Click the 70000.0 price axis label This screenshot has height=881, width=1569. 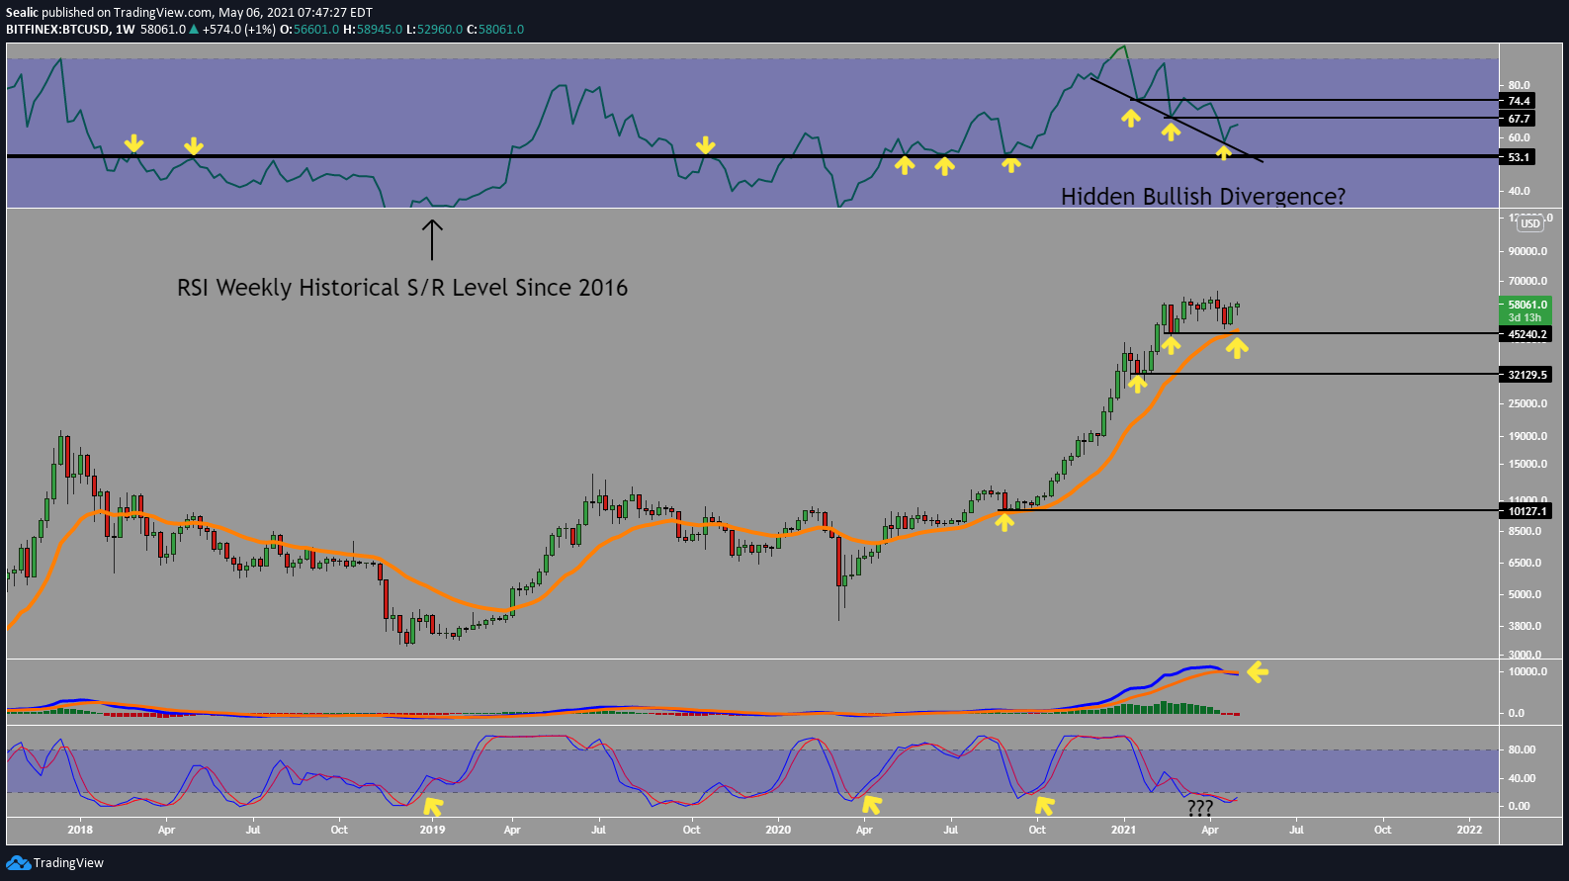pos(1527,282)
